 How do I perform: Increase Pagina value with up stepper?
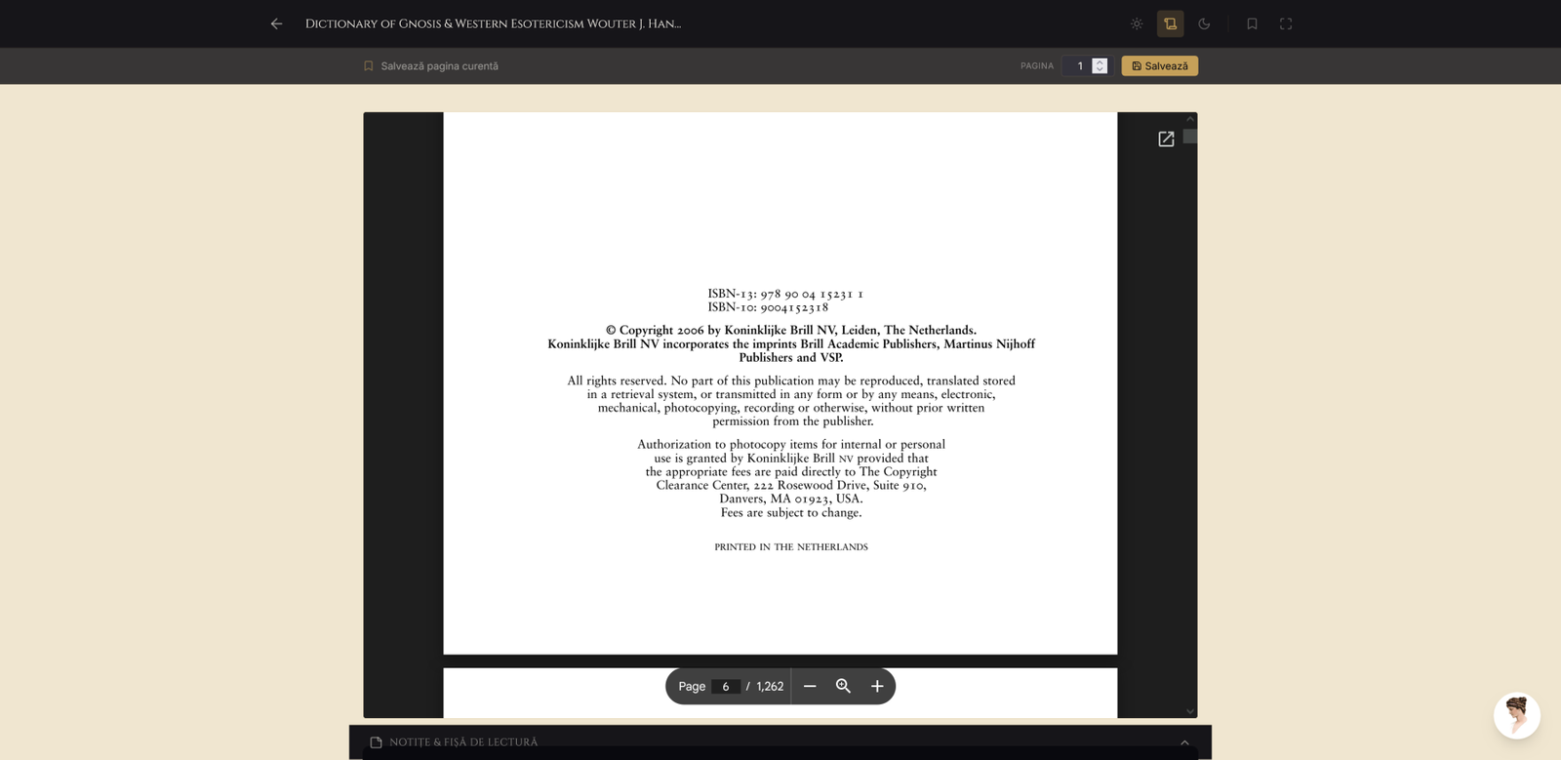1100,61
